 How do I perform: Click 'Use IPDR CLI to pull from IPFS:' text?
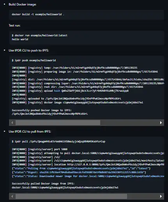(x=30, y=131)
